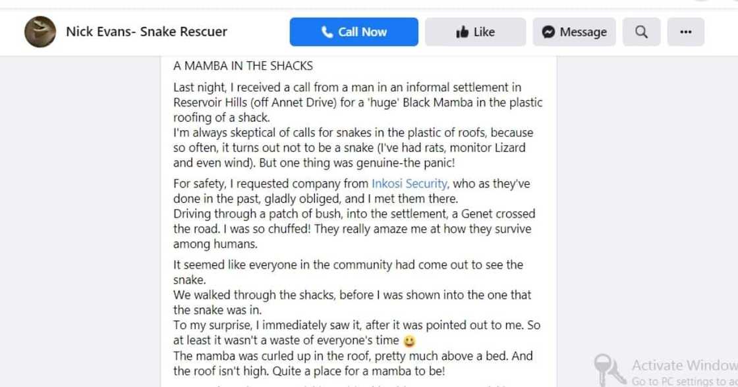Open the three-dot ellipsis options icon
The height and width of the screenshot is (387, 738).
coord(685,31)
